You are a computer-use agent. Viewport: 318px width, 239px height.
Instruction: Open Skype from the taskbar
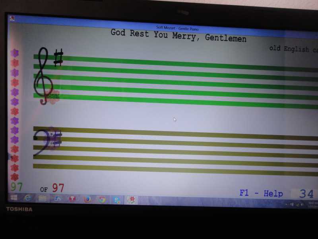117,200
